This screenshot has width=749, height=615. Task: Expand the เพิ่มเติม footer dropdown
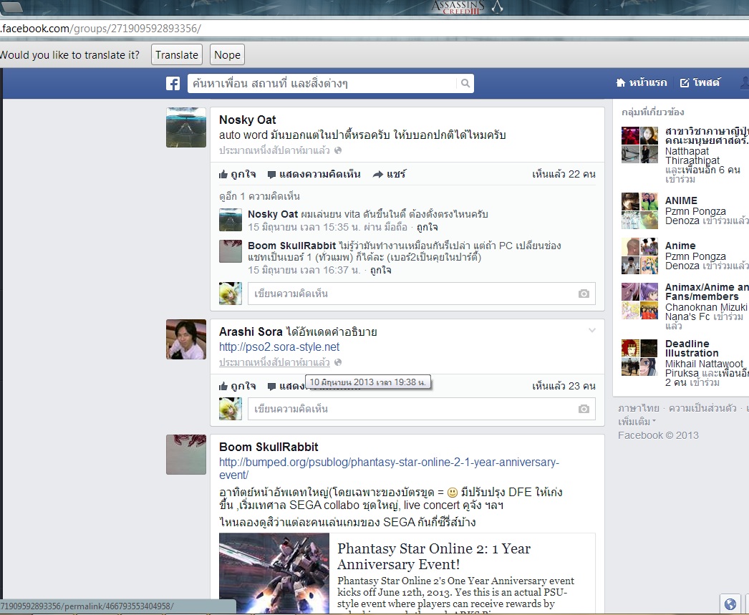pyautogui.click(x=637, y=422)
